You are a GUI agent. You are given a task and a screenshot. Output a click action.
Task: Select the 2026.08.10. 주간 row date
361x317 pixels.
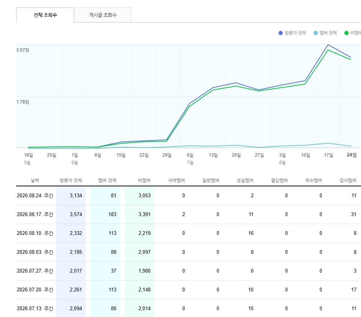point(35,233)
